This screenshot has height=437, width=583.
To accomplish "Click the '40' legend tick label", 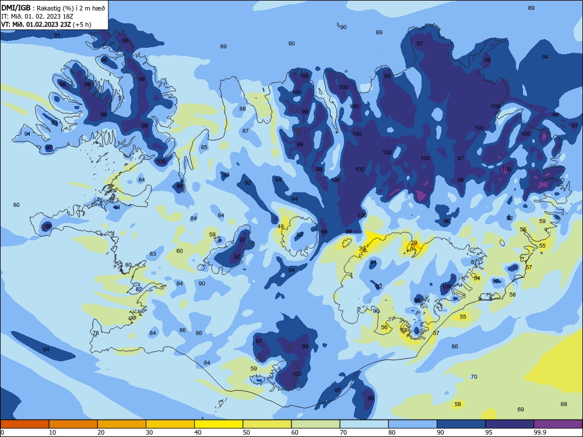I will (x=198, y=432).
